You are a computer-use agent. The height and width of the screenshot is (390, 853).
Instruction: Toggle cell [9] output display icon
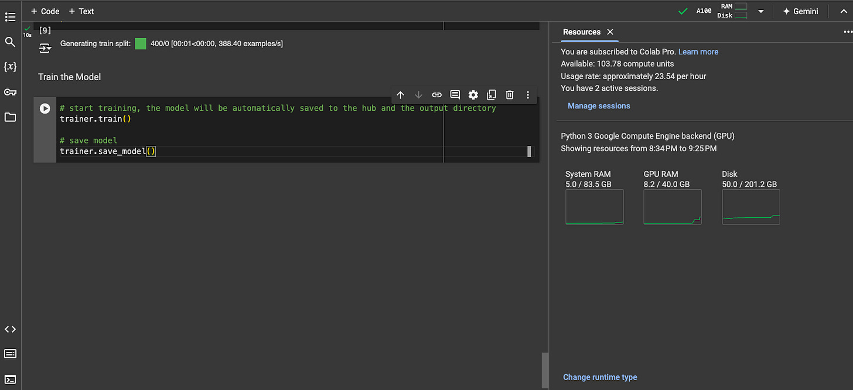tap(45, 48)
